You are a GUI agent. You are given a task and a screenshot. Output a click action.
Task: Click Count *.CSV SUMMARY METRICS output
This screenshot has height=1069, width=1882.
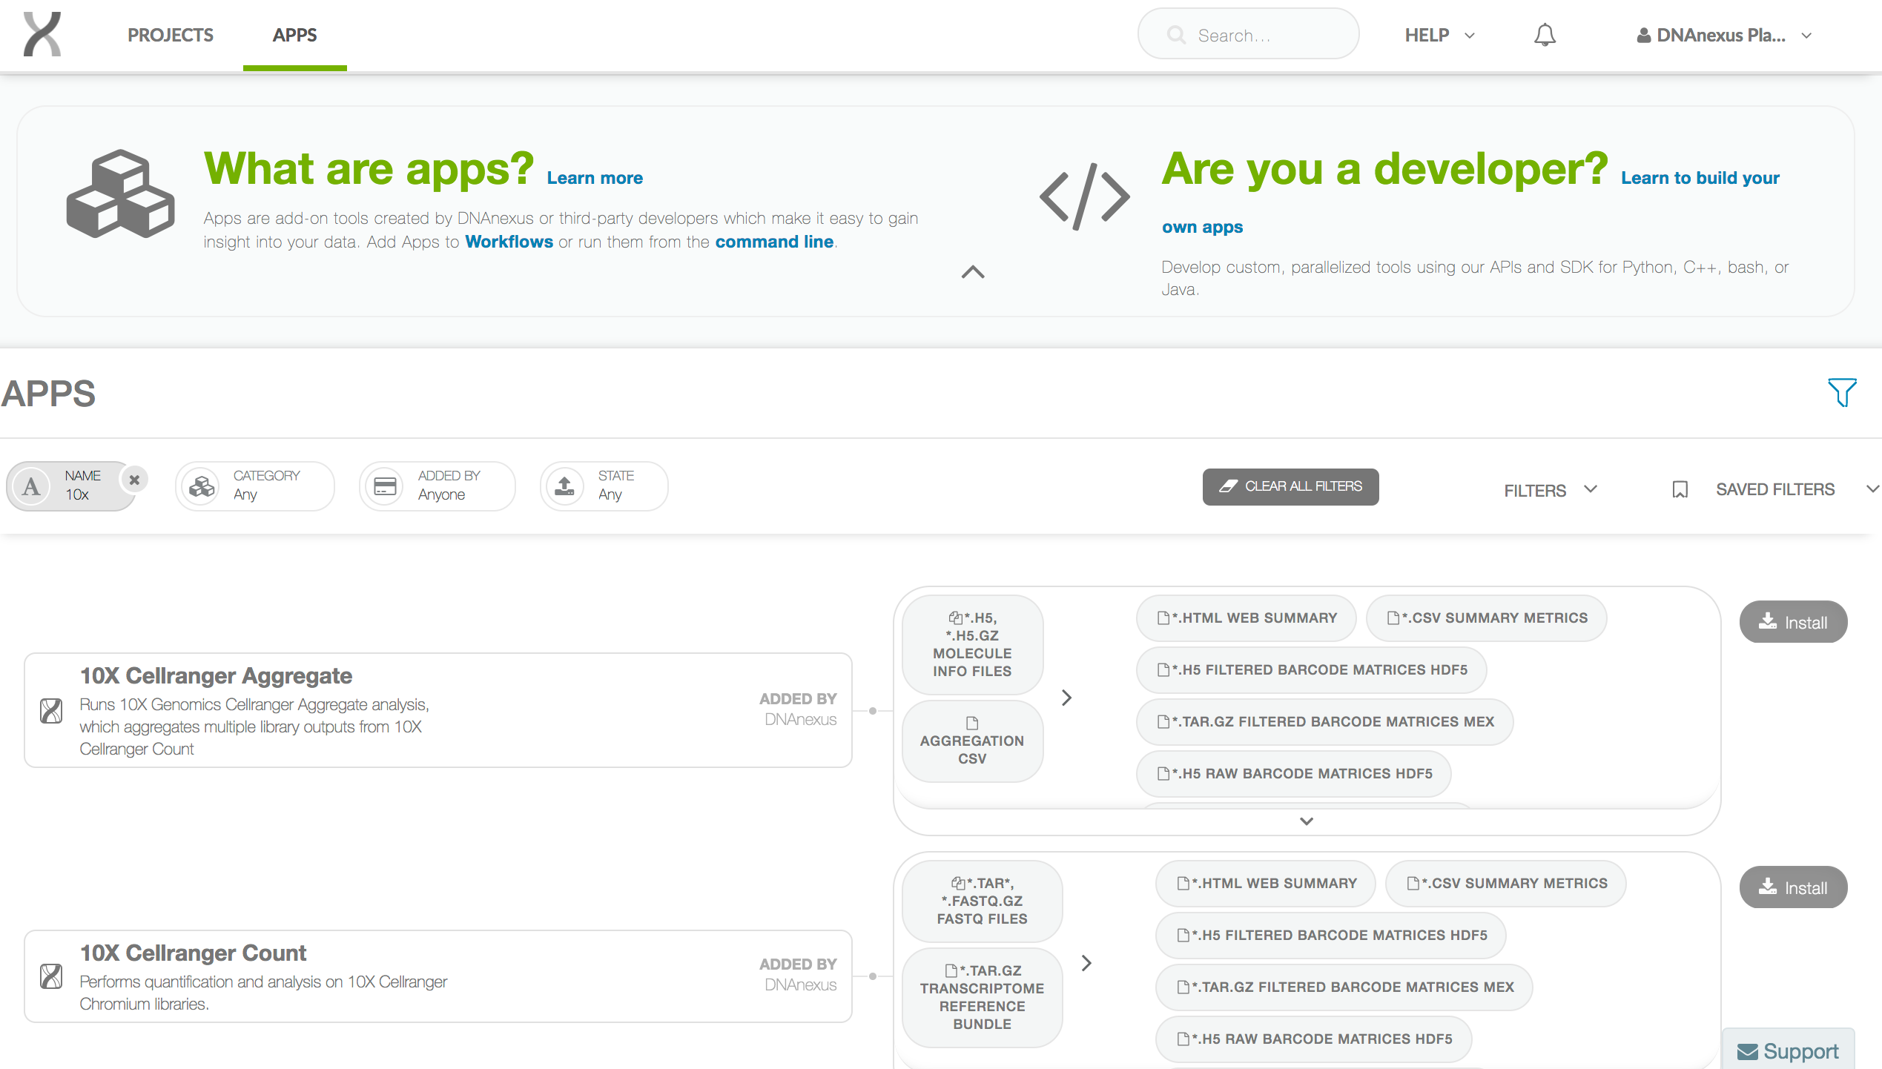(1506, 883)
